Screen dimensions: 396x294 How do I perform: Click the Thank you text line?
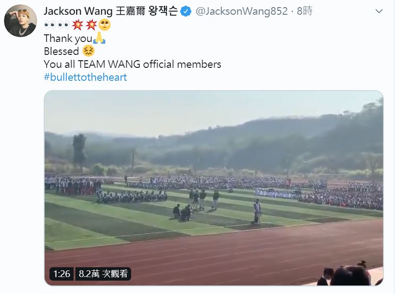pos(68,38)
